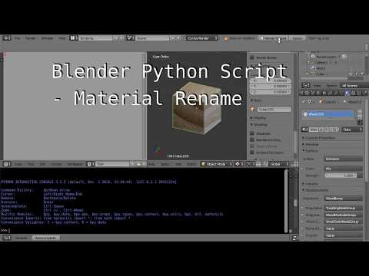Image resolution: width=369 pixels, height=276 pixels.
Task: Open the Render menu
Action: (31, 38)
